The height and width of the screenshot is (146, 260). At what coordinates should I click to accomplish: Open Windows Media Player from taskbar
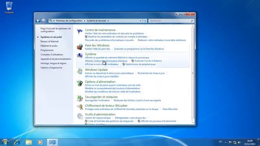click(x=40, y=142)
